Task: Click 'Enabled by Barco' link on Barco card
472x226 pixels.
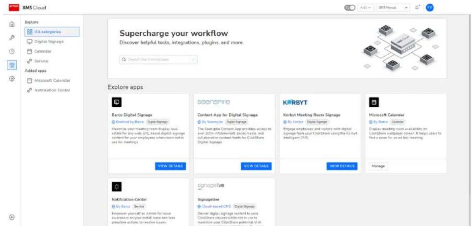Action: [128, 122]
